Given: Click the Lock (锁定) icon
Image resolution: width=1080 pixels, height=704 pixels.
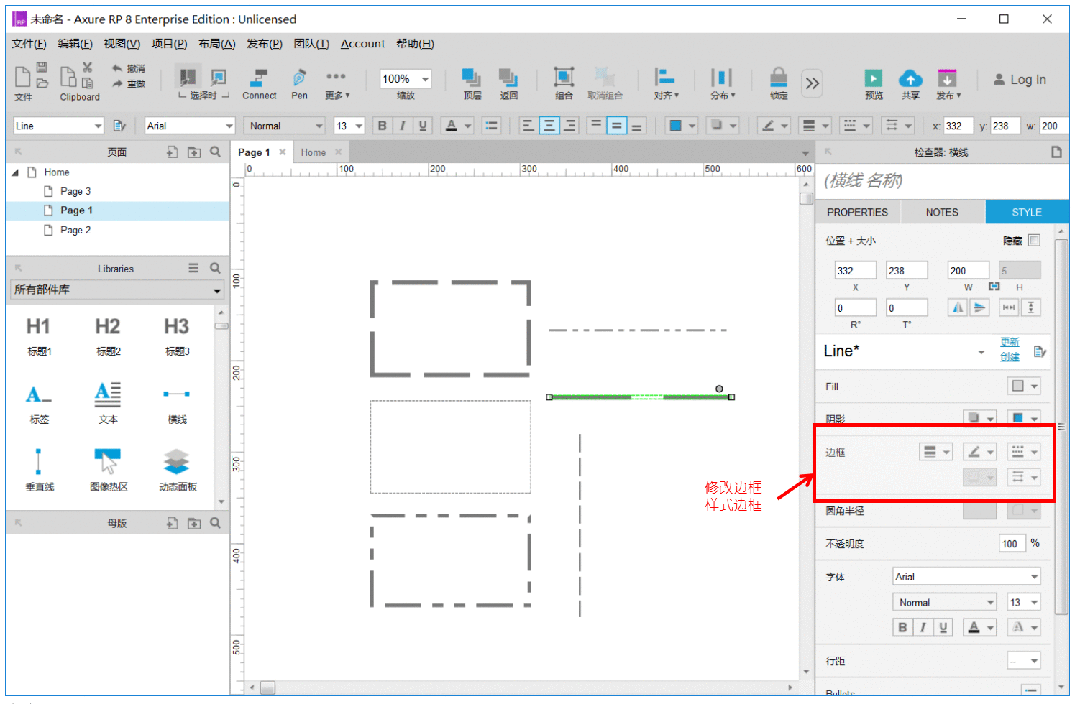Looking at the screenshot, I should click(x=779, y=78).
